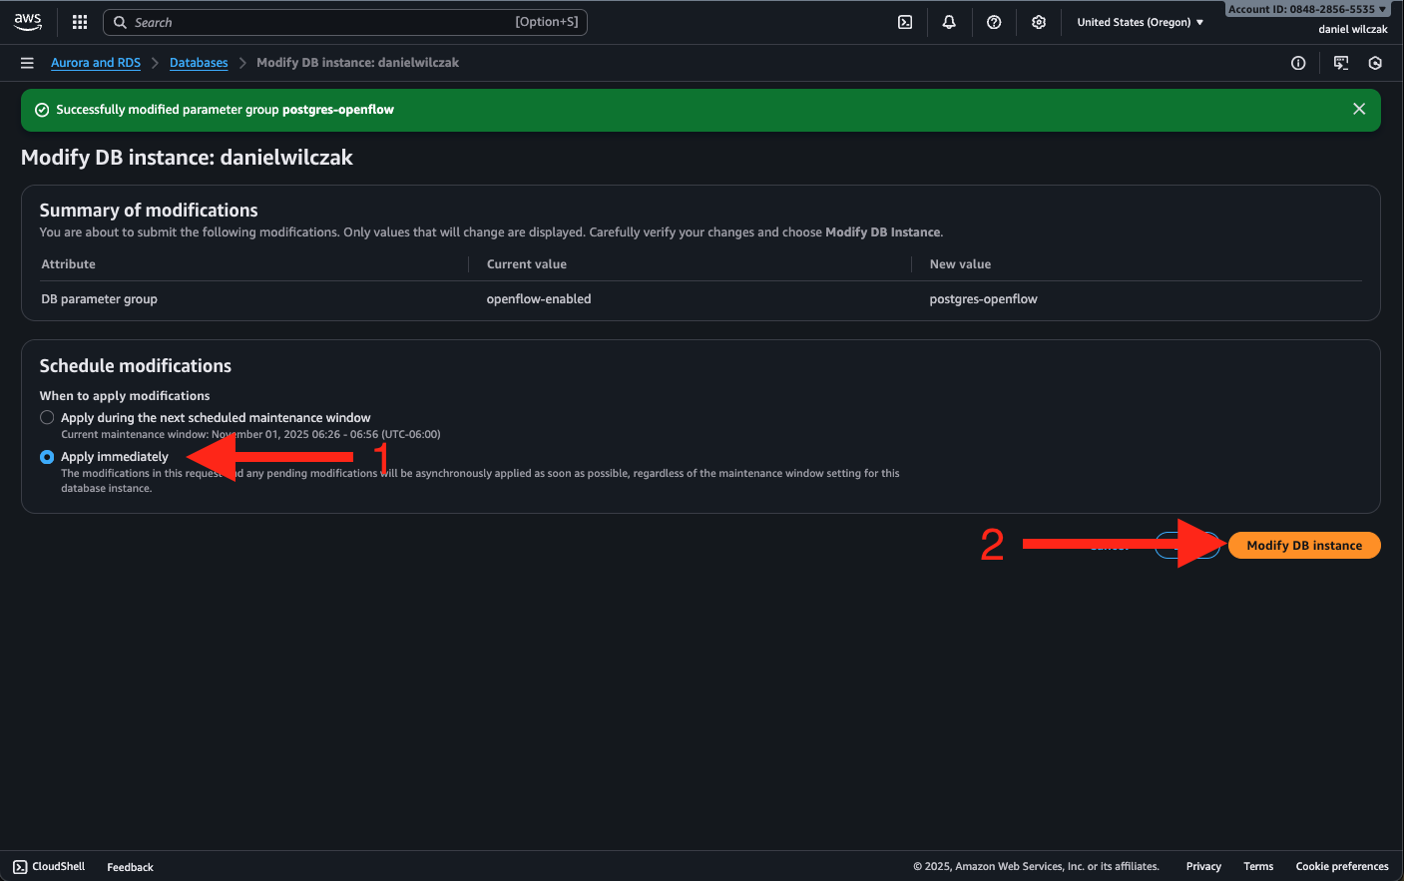
Task: Open the info panel icon
Action: [x=1298, y=63]
